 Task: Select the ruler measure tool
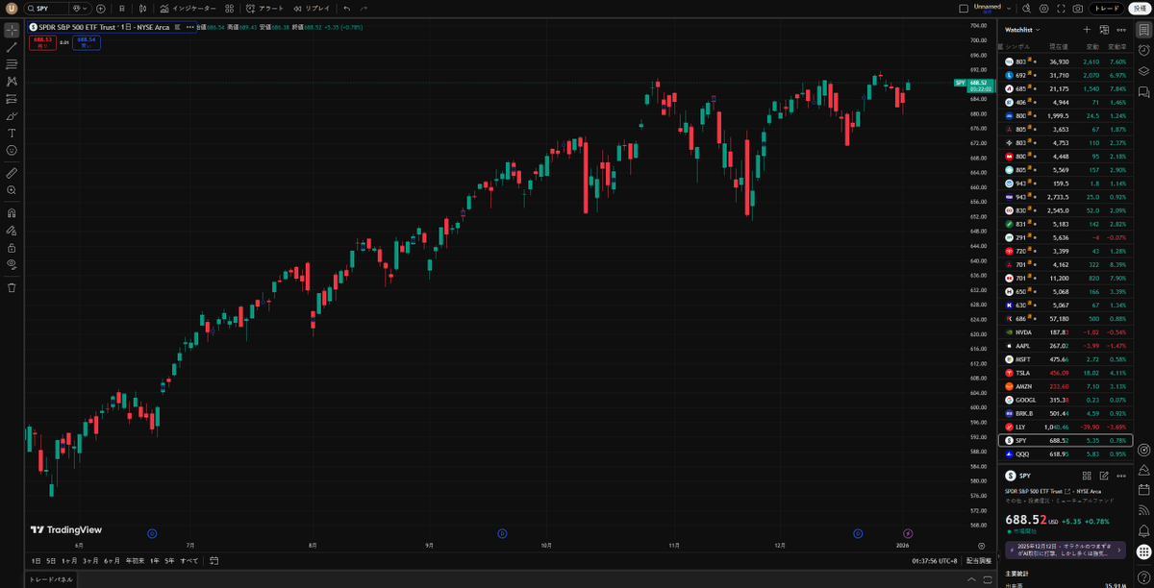coord(12,173)
